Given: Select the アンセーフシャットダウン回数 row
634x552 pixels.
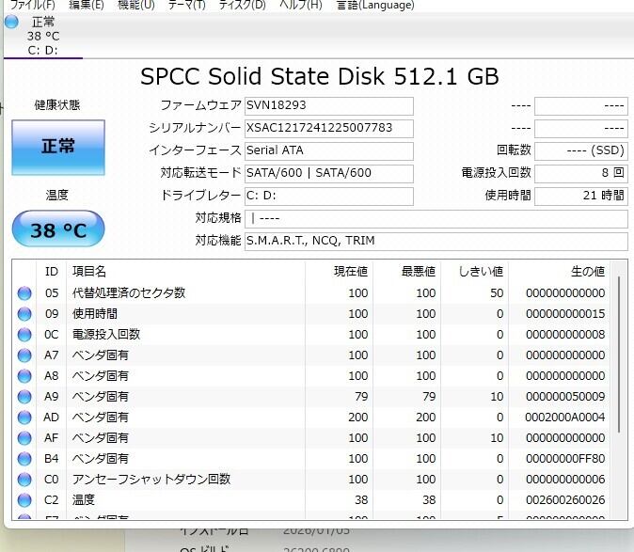Looking at the screenshot, I should pos(311,480).
